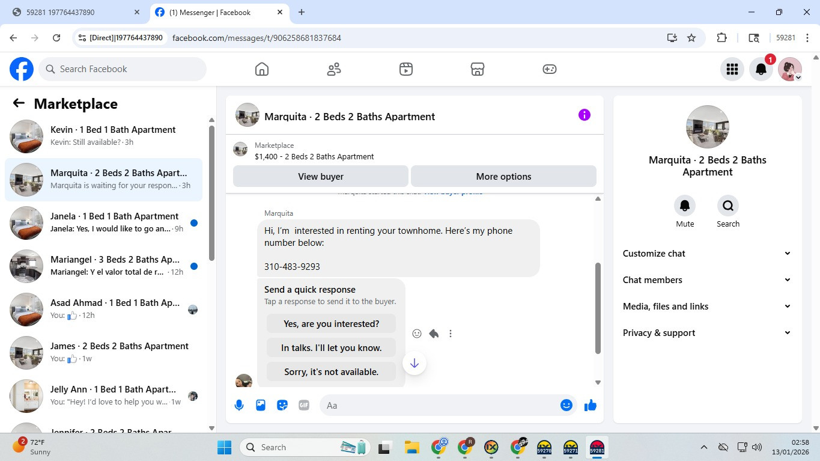The height and width of the screenshot is (461, 820).
Task: Open the emoji picker in message box
Action: (566, 405)
